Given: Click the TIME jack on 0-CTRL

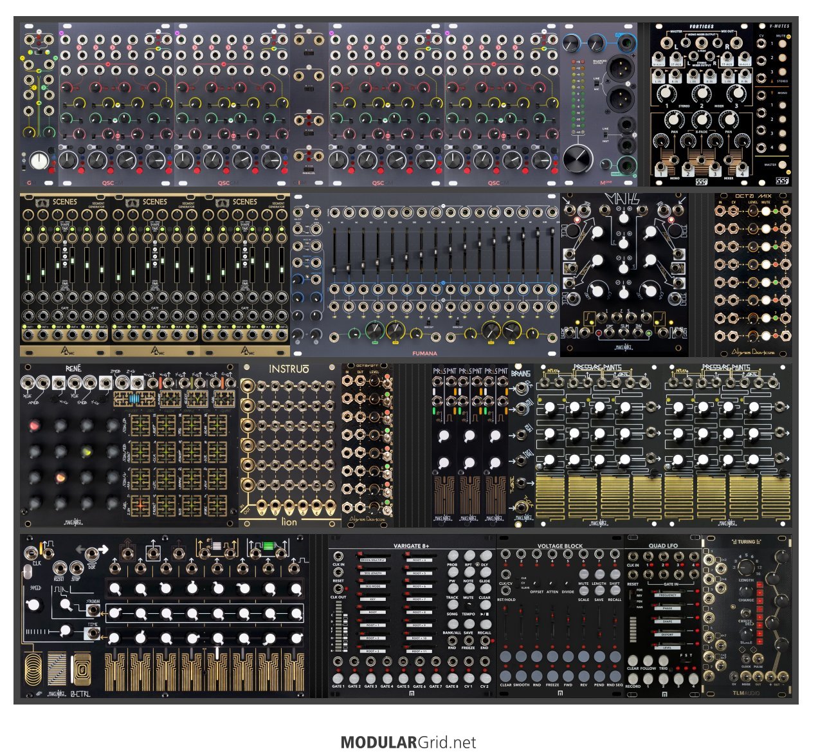Looking at the screenshot, I should click(x=93, y=633).
